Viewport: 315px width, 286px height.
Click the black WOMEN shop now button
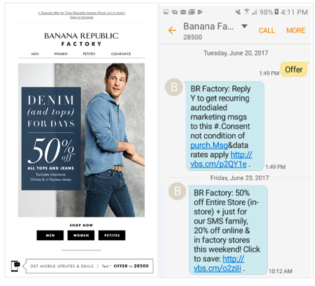click(81, 235)
